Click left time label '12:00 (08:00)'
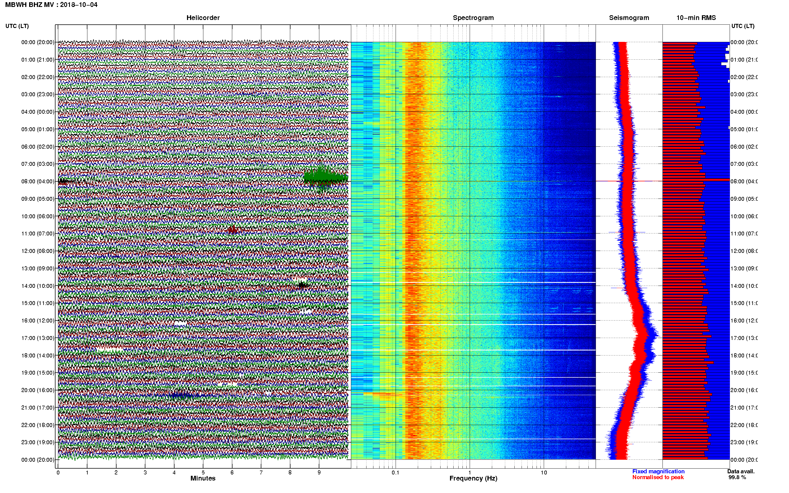789x493 pixels. click(38, 251)
